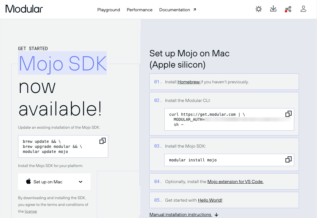
Task: Open the Mojo extension for VS Code link
Action: point(235,182)
